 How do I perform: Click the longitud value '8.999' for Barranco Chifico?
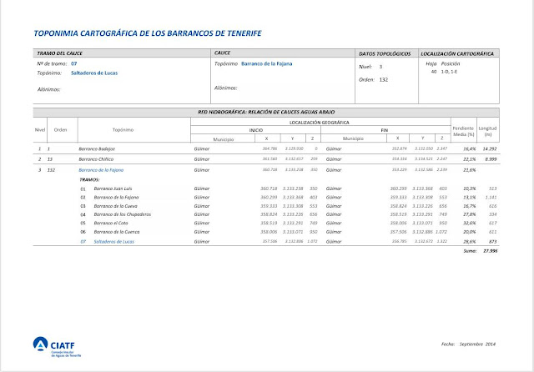pyautogui.click(x=491, y=159)
